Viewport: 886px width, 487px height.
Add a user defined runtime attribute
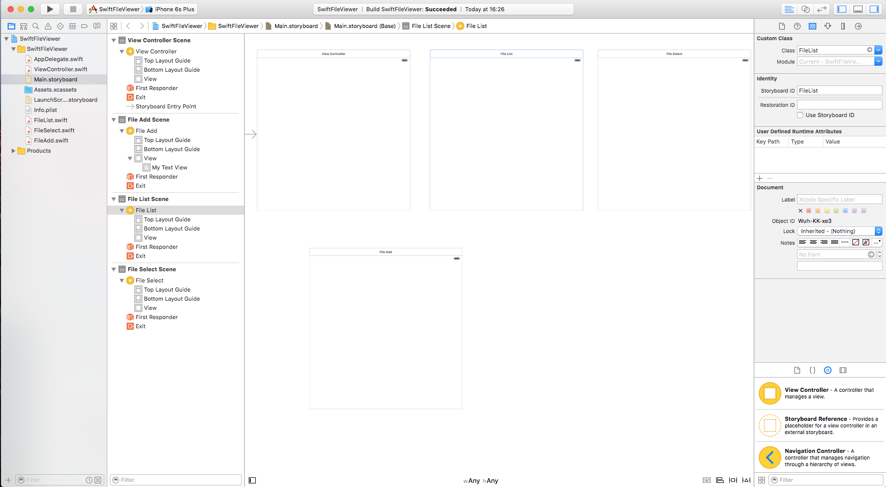[760, 178]
